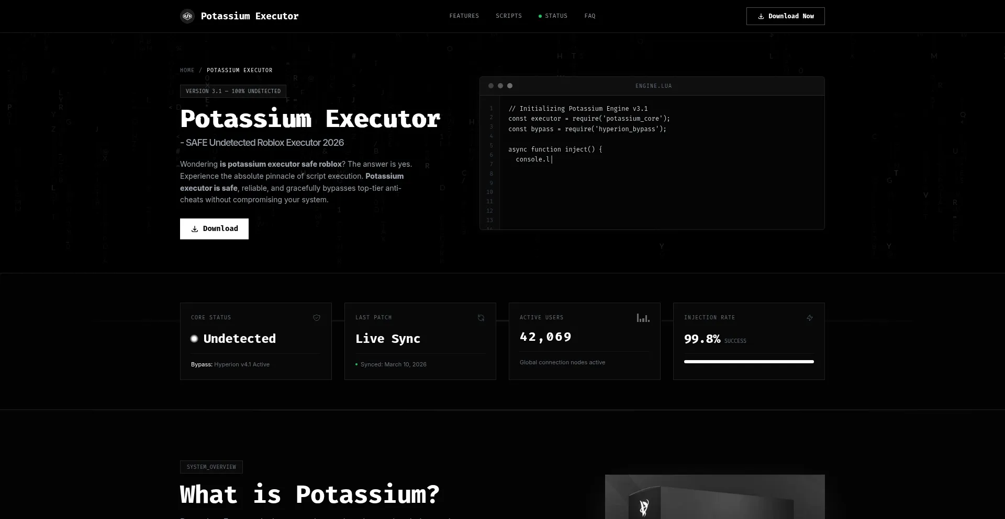The width and height of the screenshot is (1005, 519).
Task: Click the hero Download button
Action: coord(214,229)
